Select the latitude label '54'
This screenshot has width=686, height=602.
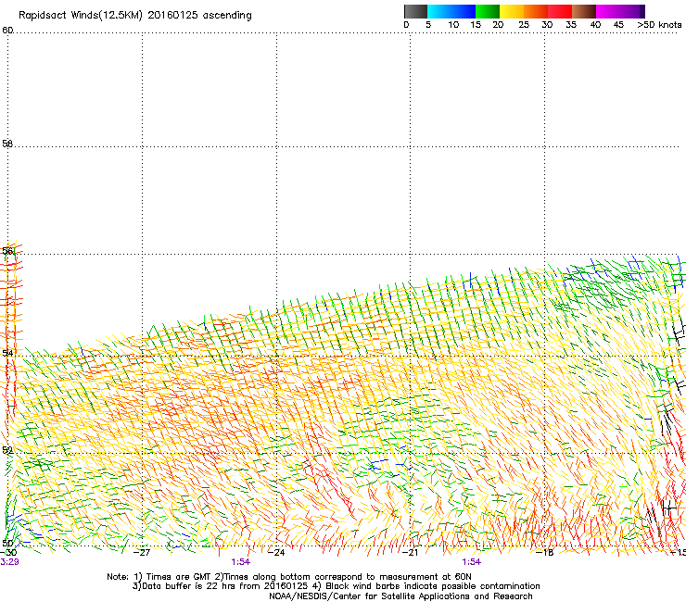tap(7, 353)
